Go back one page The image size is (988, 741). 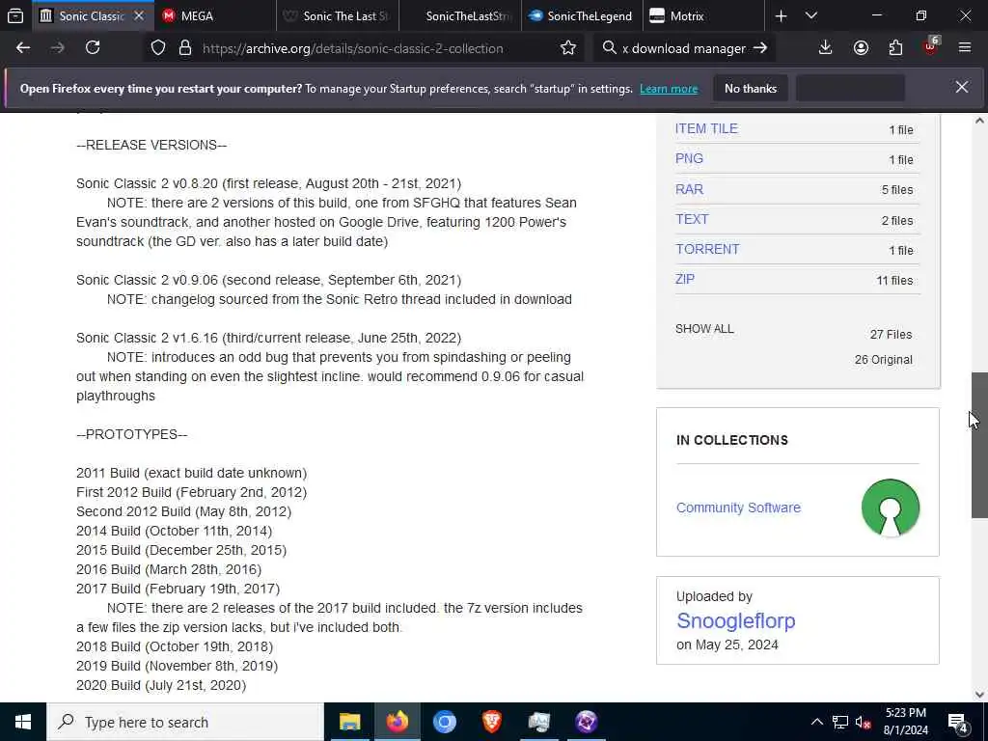click(23, 48)
